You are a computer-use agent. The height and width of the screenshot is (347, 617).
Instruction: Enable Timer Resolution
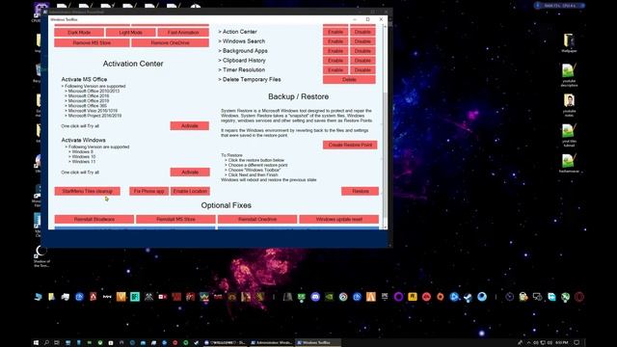[x=335, y=70]
